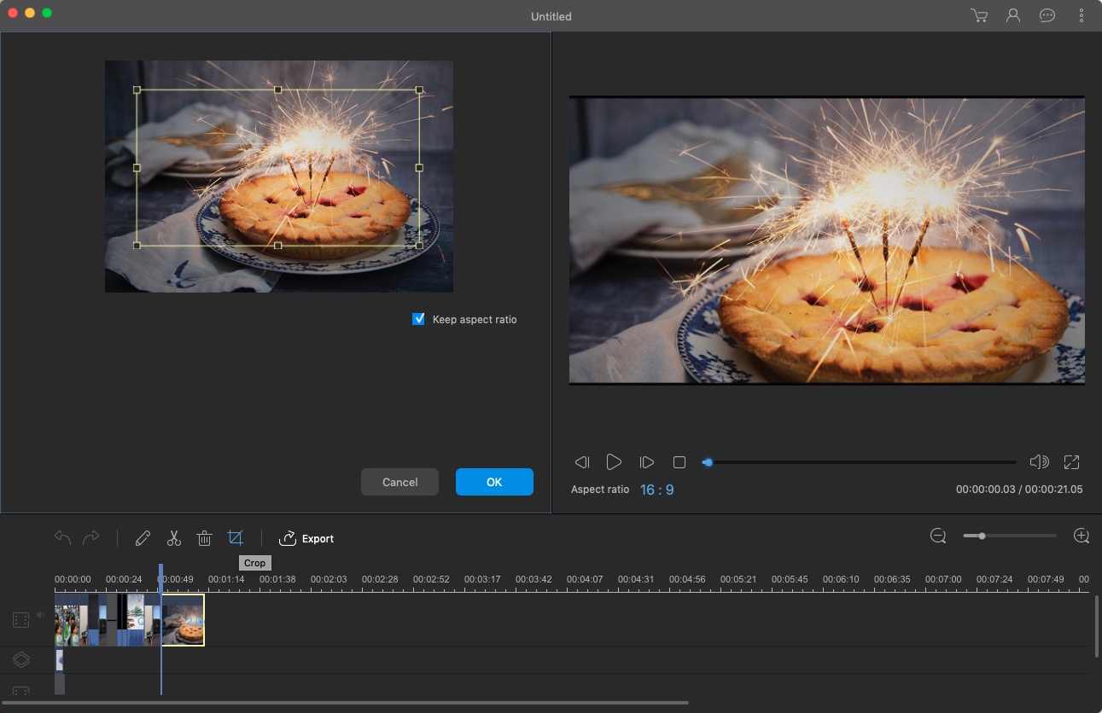The image size is (1102, 713).
Task: Enter fullscreen preview mode
Action: (1071, 462)
